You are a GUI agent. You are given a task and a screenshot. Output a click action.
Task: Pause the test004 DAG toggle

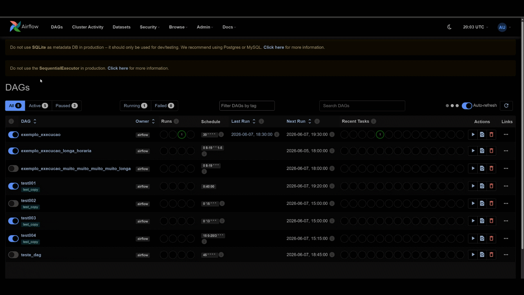click(14, 238)
